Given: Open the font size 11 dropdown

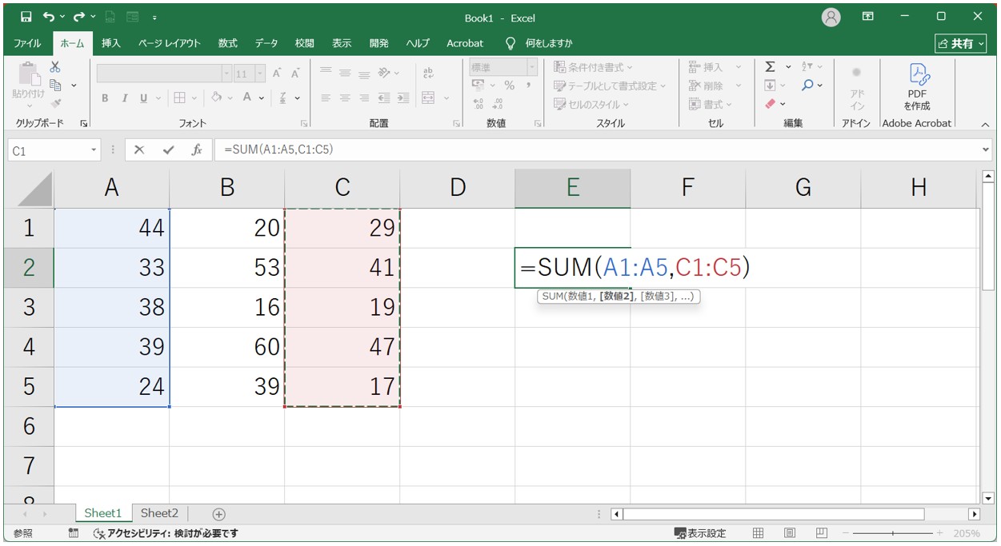Looking at the screenshot, I should coord(260,74).
